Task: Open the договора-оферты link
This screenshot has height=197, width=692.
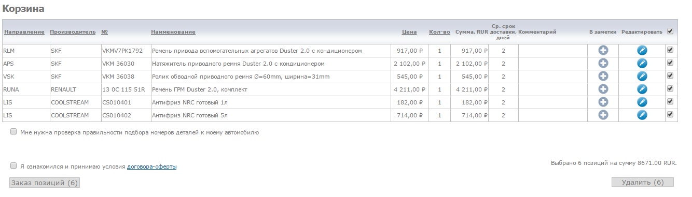Action: point(152,166)
